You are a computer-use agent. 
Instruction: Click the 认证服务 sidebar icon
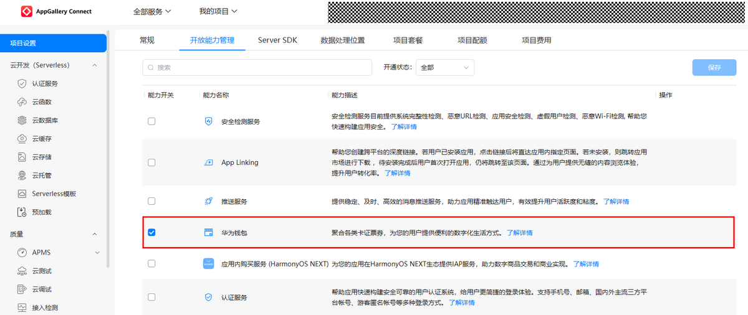click(x=22, y=83)
